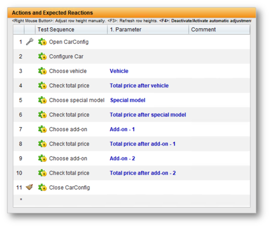Click the gear icon in row 6
The width and height of the screenshot is (270, 227).
(x=42, y=115)
